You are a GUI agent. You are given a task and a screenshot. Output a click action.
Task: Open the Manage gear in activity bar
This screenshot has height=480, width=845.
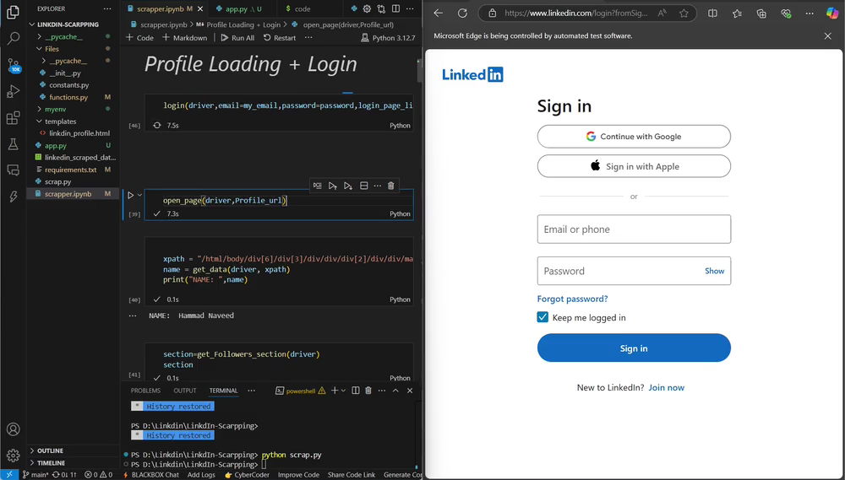pos(13,456)
